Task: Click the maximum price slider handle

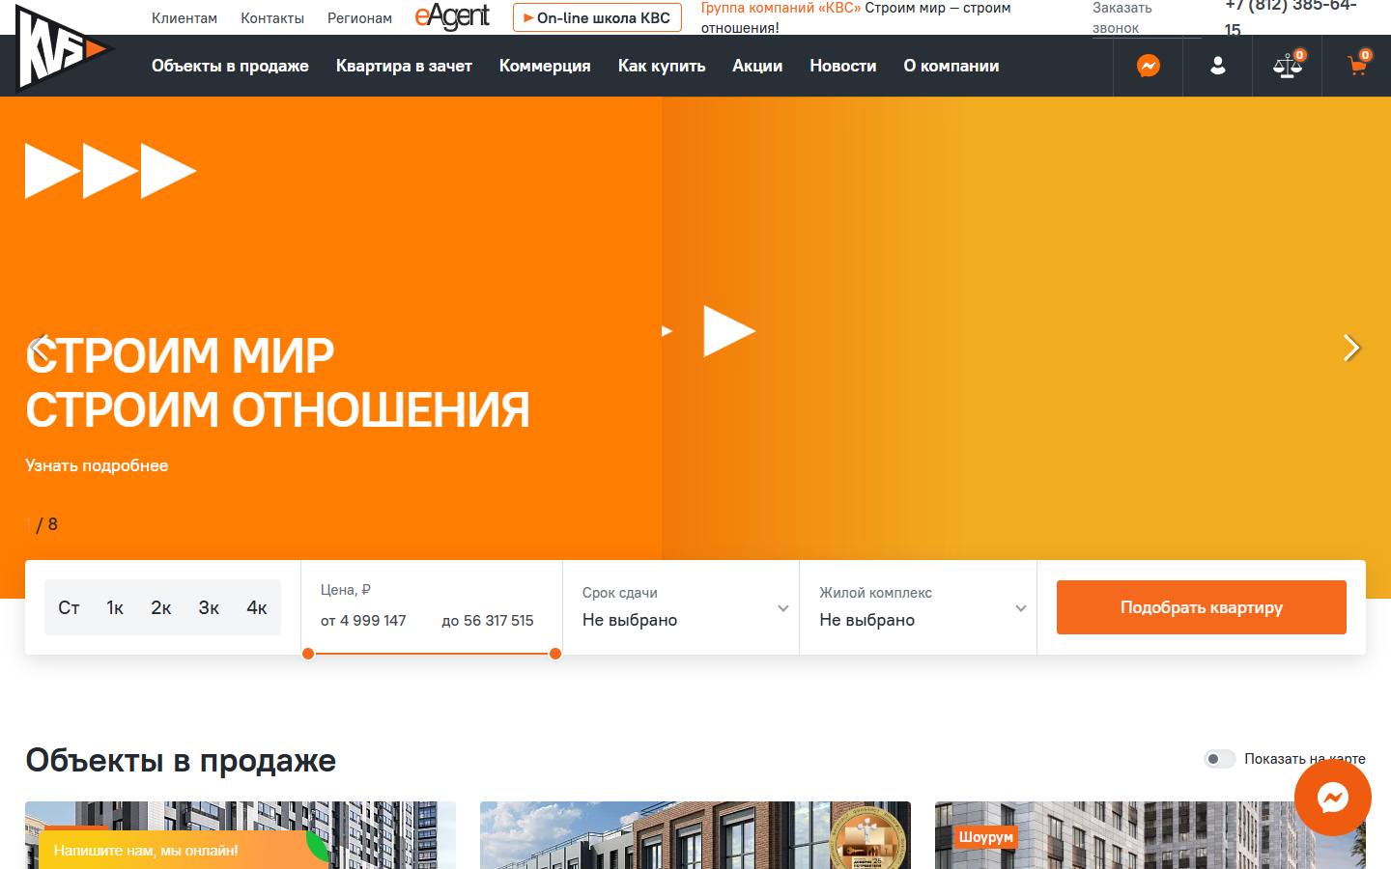Action: pyautogui.click(x=555, y=654)
